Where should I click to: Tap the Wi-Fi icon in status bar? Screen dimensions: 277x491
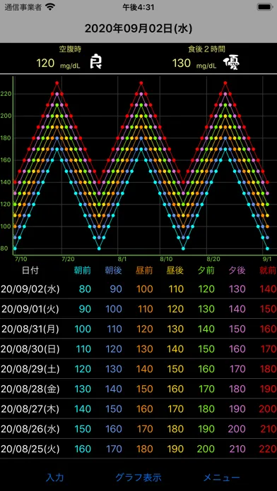(50, 7)
